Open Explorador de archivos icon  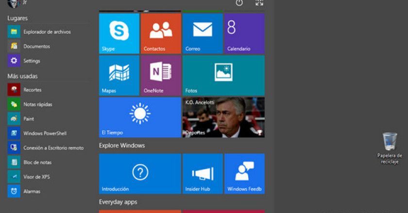click(14, 31)
